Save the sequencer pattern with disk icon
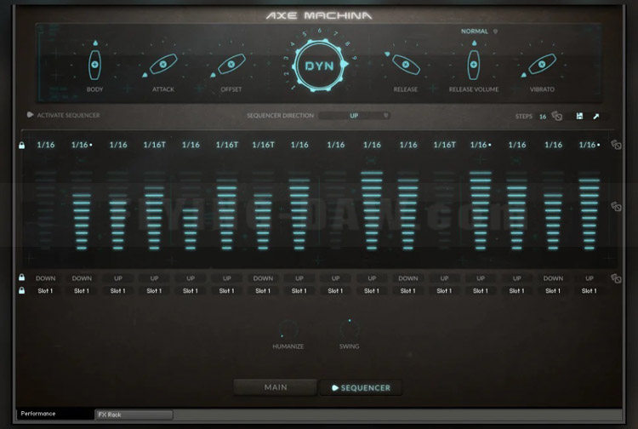 point(579,116)
